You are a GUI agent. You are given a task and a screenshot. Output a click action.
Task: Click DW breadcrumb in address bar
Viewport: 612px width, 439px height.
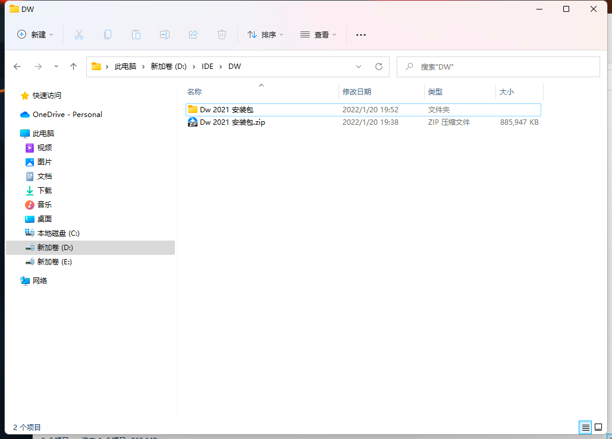click(234, 67)
